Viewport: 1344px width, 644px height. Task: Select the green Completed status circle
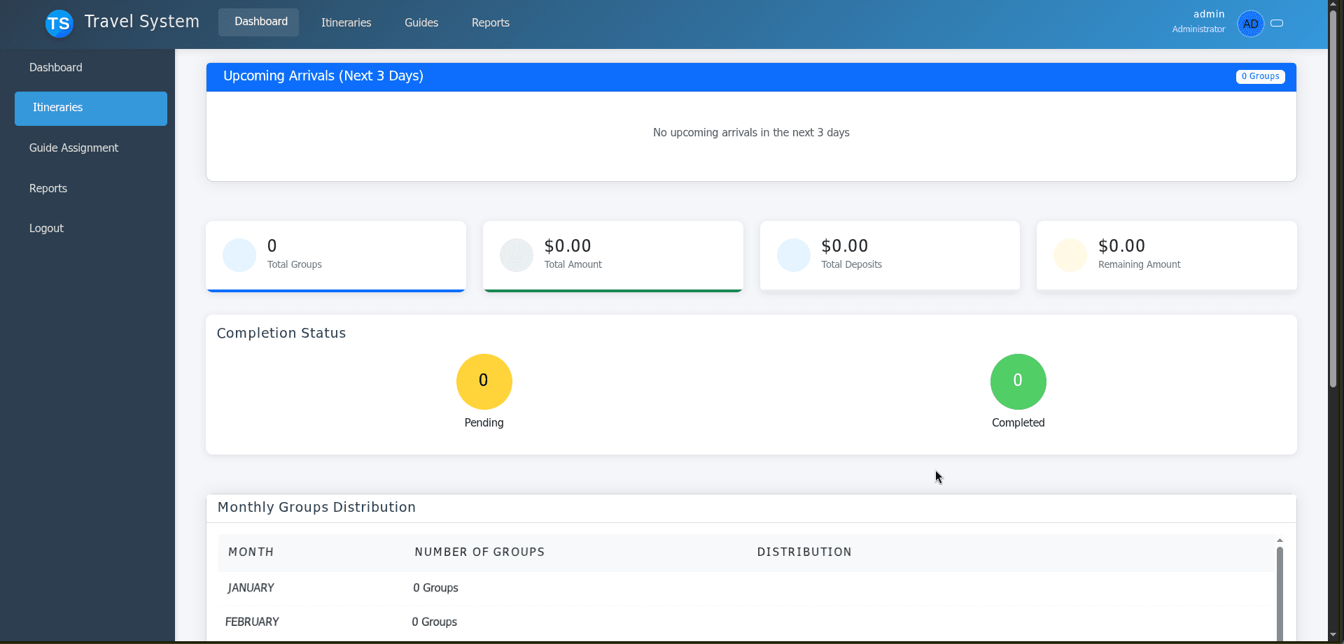(x=1018, y=381)
